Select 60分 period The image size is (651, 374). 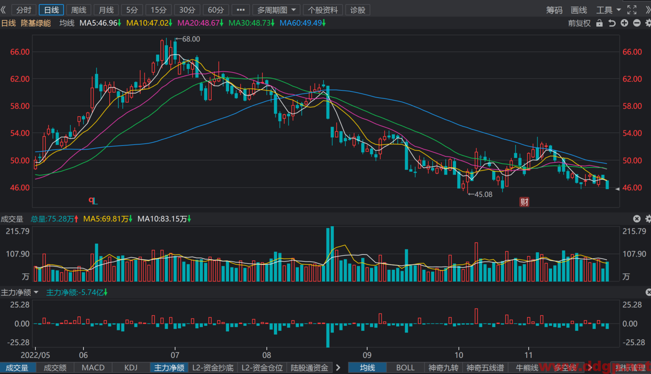click(x=216, y=10)
